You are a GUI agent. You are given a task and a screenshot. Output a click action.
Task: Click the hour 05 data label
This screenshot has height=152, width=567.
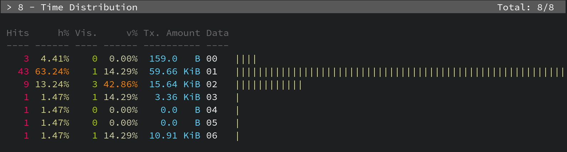click(211, 123)
